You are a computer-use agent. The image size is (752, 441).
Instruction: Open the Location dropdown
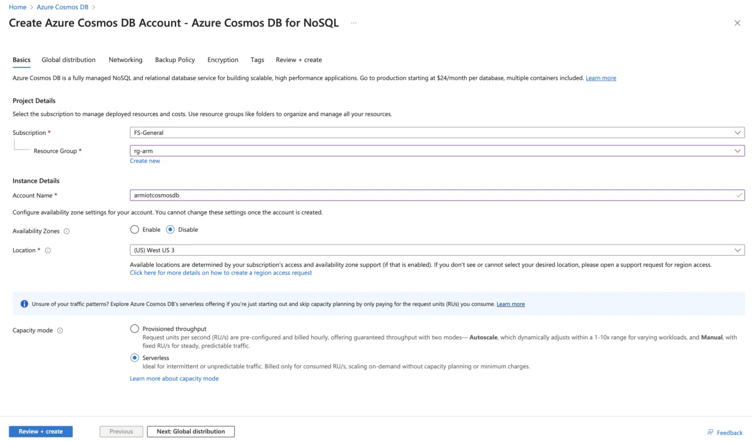[437, 250]
